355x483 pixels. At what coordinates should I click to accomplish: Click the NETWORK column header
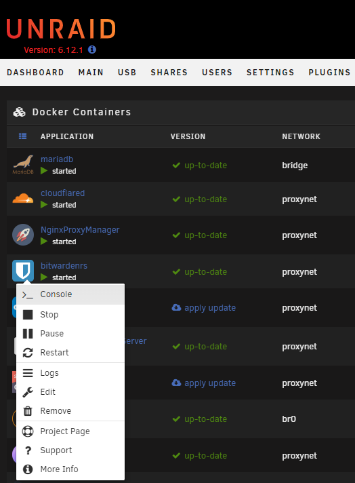pyautogui.click(x=301, y=136)
